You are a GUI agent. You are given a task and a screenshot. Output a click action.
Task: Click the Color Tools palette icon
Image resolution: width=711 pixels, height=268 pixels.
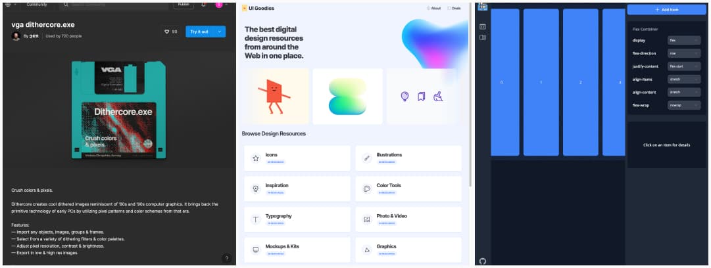(367, 189)
